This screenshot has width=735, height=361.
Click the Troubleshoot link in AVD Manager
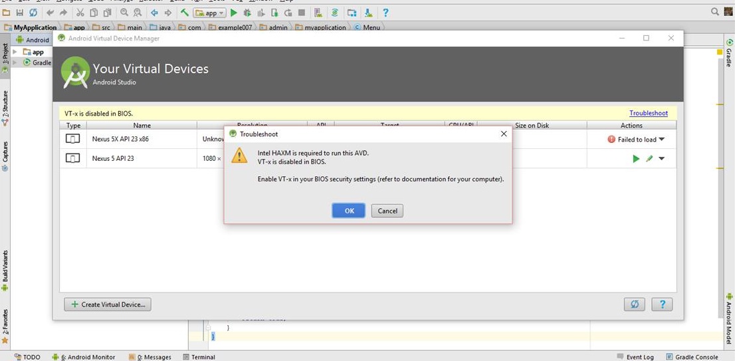(x=649, y=113)
